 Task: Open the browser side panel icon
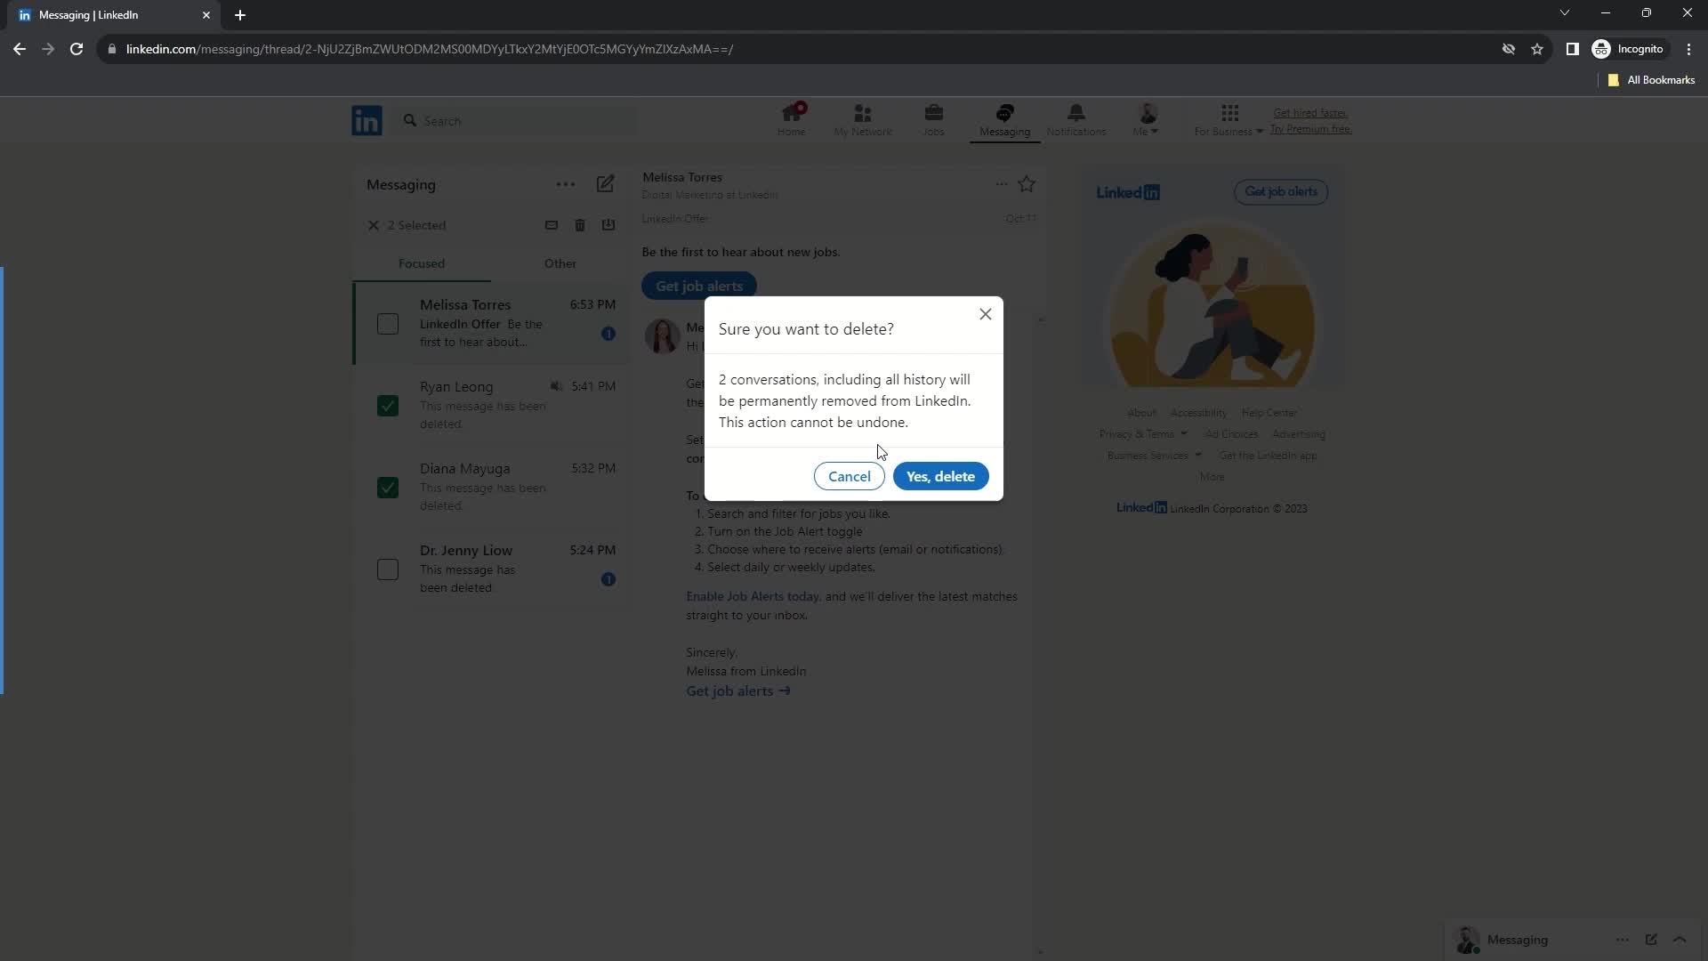1573,49
